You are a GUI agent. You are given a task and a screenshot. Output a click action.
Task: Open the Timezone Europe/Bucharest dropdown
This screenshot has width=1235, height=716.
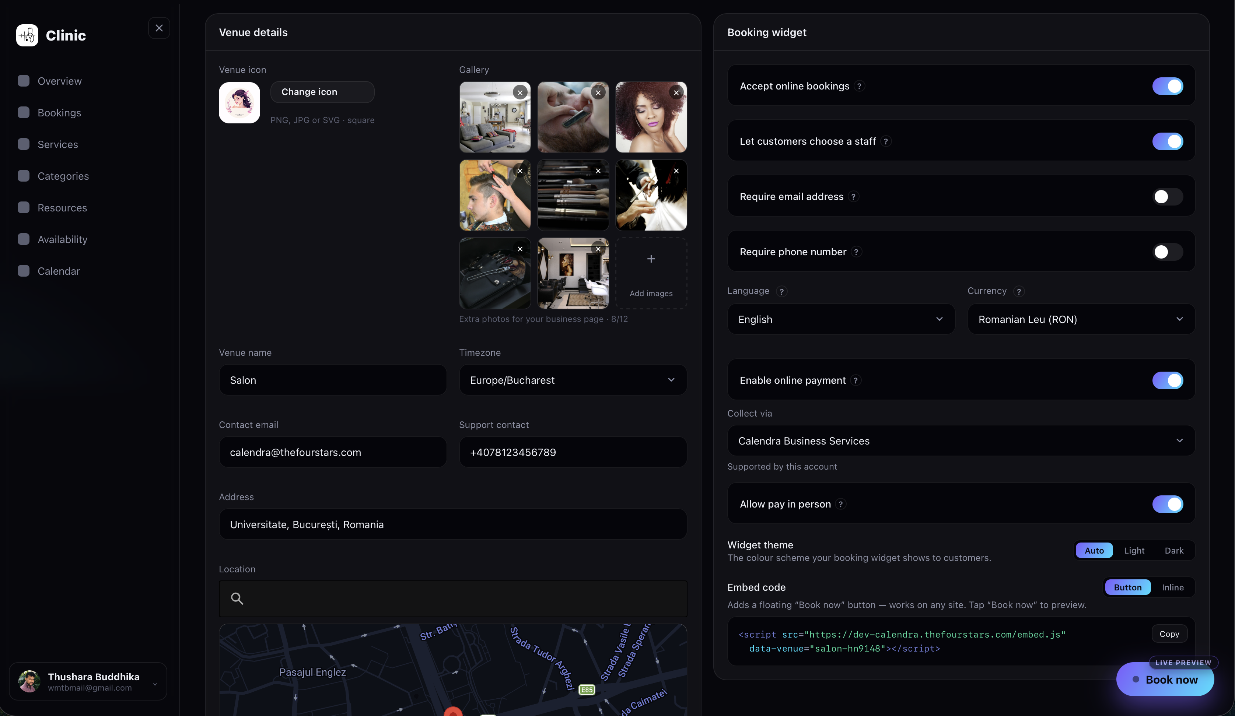573,380
